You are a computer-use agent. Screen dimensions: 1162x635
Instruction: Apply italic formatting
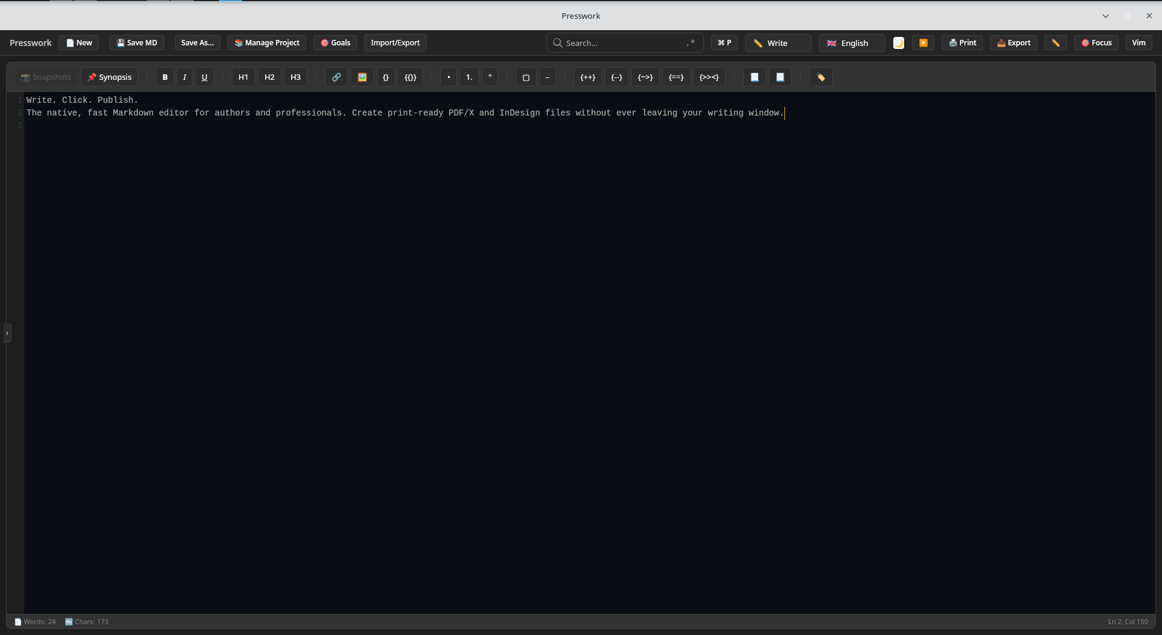coord(185,77)
